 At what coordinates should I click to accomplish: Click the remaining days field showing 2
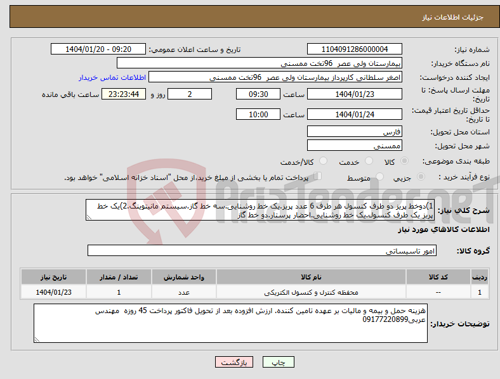coord(190,94)
